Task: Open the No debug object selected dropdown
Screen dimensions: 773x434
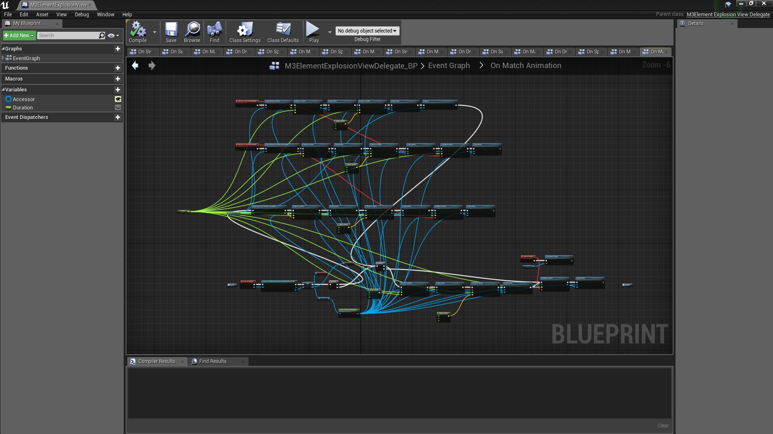Action: (x=367, y=31)
